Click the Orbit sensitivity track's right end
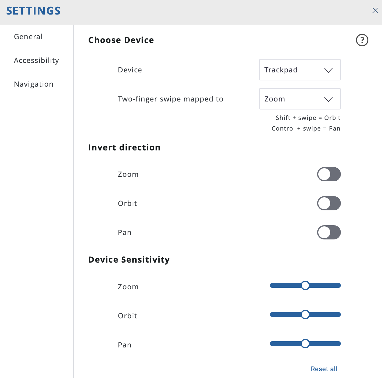 pyautogui.click(x=338, y=315)
